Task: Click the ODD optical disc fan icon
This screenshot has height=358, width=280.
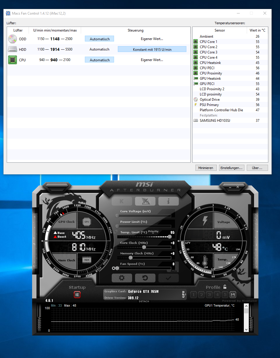Action: click(13, 39)
